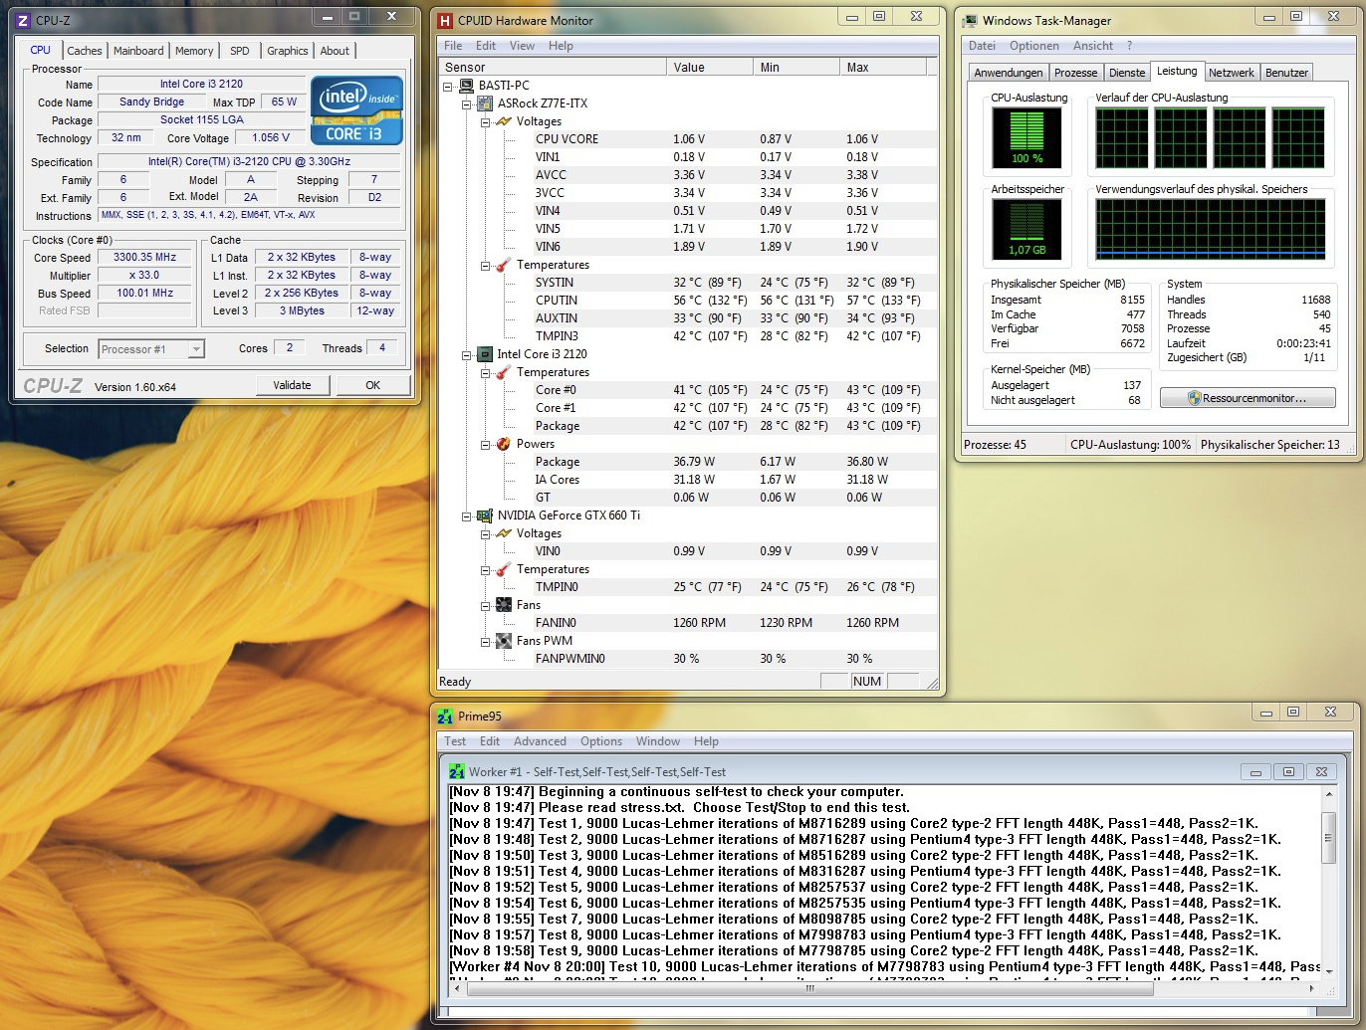This screenshot has height=1030, width=1366.
Task: Click the Prime95 vertical scrollbar thumb
Action: click(1328, 837)
